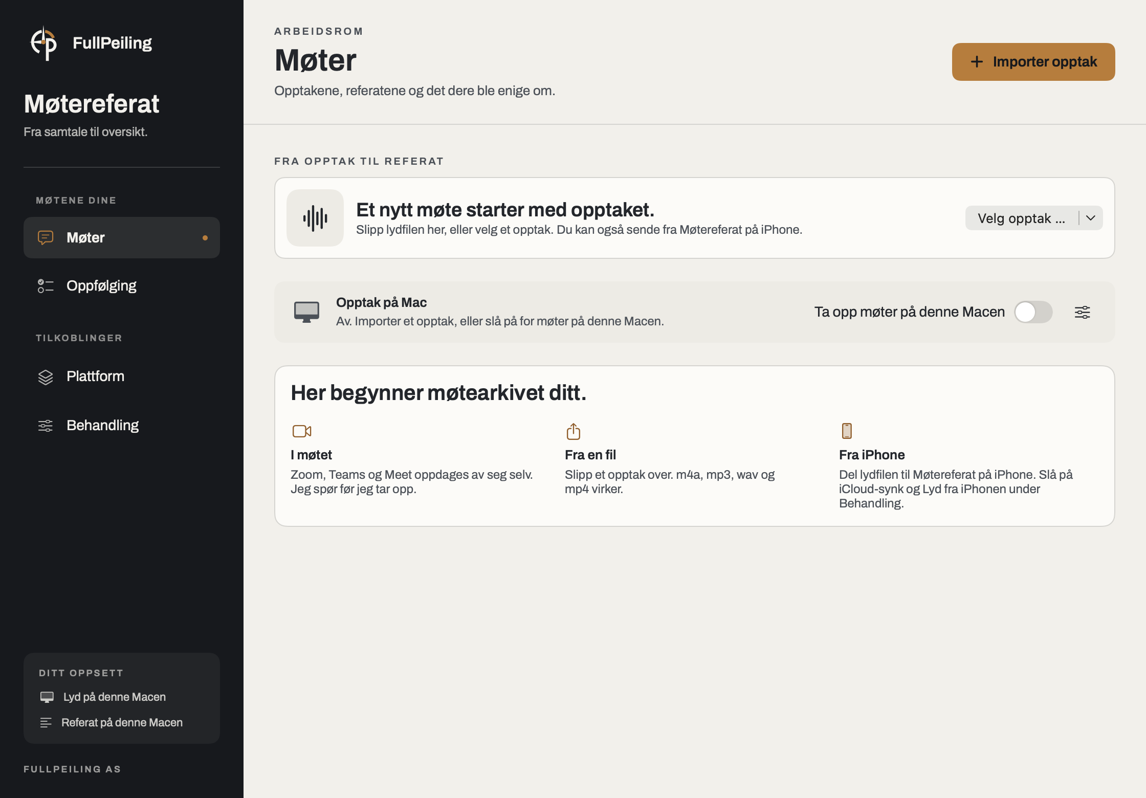The height and width of the screenshot is (798, 1146).
Task: Click the monitor icon next to Lyd på denne Macen
Action: coord(47,697)
